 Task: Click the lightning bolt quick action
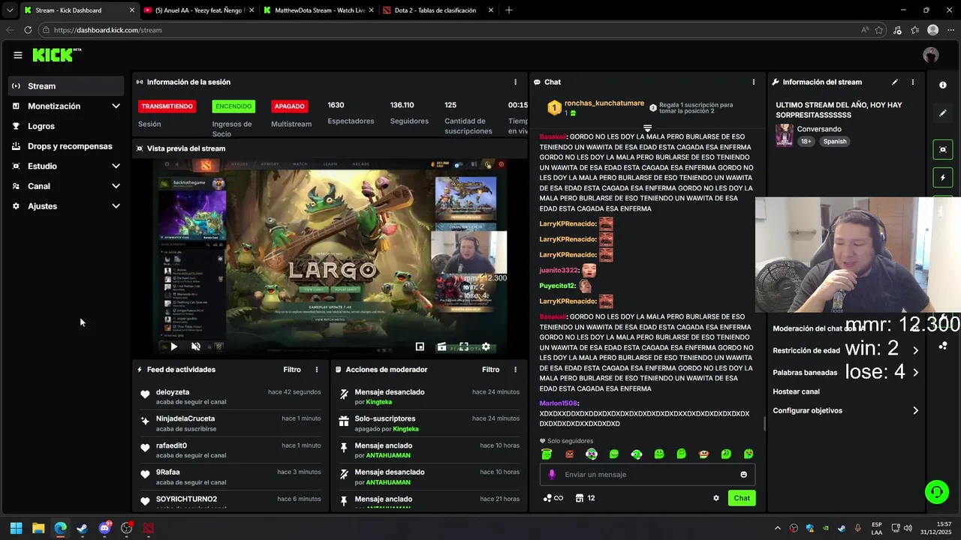[x=943, y=178]
